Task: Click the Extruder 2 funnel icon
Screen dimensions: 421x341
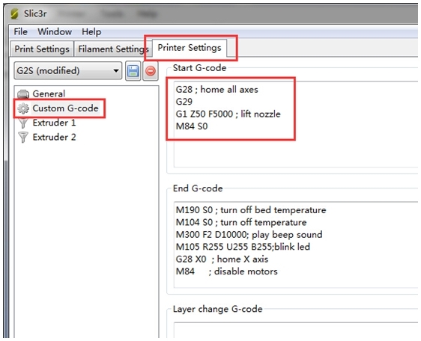Action: [x=23, y=138]
